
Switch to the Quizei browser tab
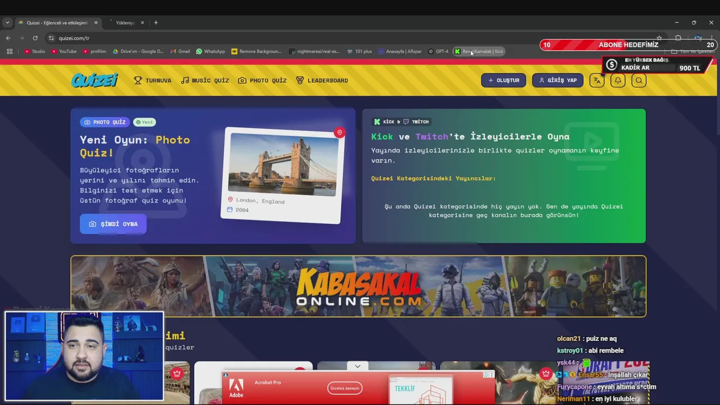click(x=57, y=22)
